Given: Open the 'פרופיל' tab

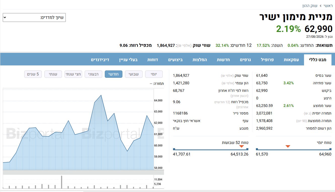Looking at the screenshot, I should pos(267,60).
